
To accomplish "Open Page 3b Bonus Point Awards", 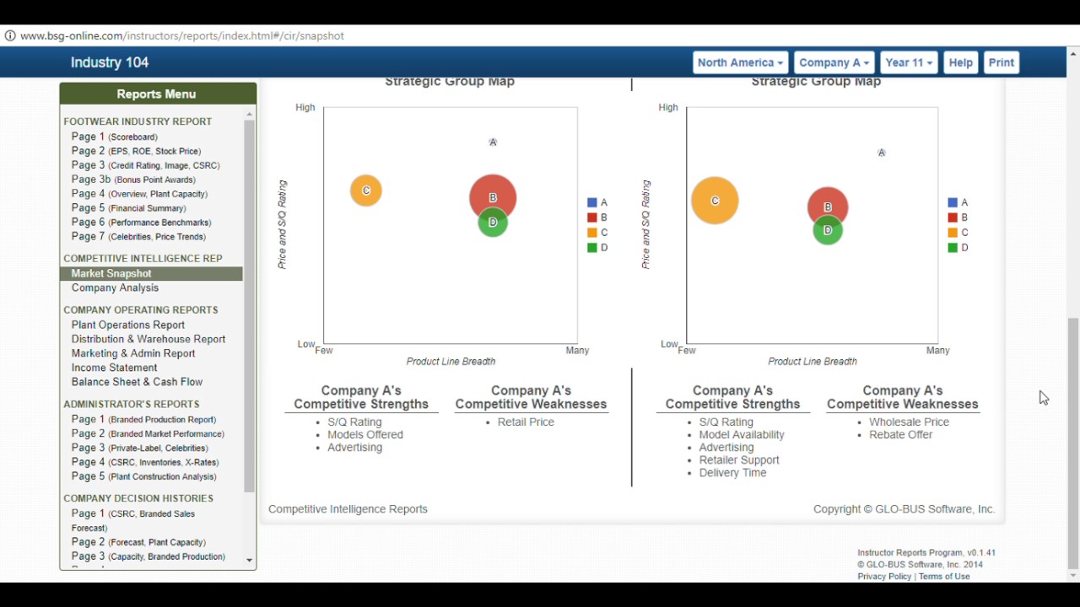I will pyautogui.click(x=133, y=180).
